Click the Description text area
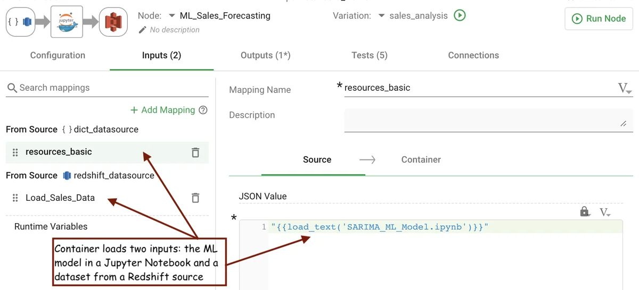The image size is (639, 290). click(x=488, y=120)
